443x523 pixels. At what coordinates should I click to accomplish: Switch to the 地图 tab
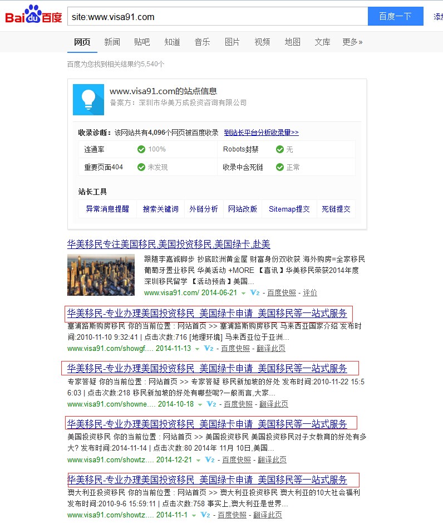293,42
